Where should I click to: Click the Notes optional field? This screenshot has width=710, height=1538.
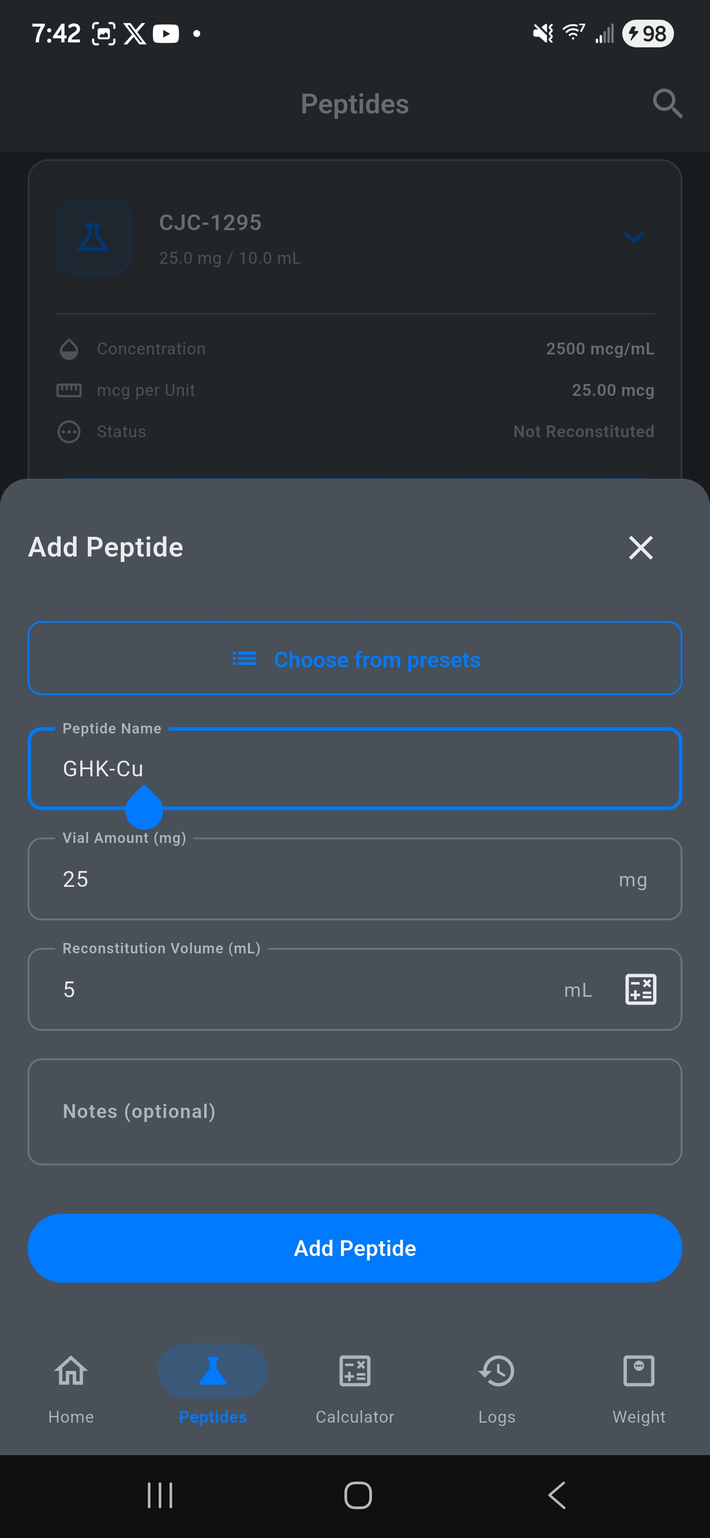tap(355, 1111)
